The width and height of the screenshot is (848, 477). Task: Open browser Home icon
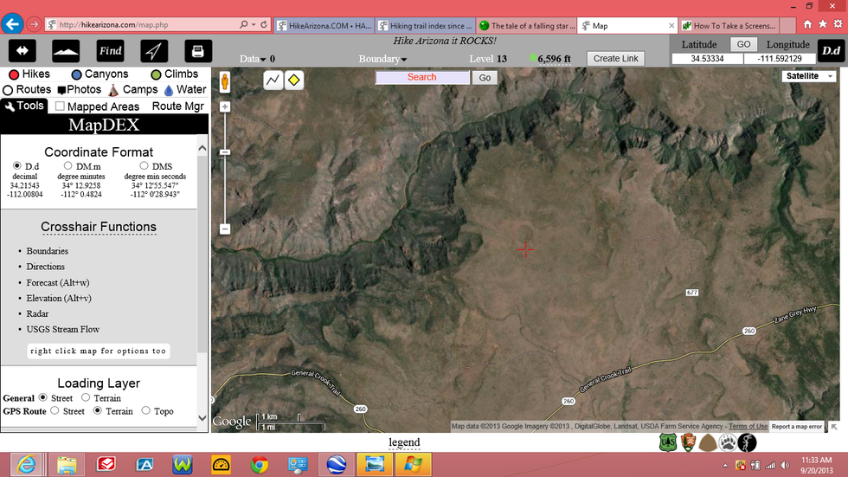pos(807,24)
